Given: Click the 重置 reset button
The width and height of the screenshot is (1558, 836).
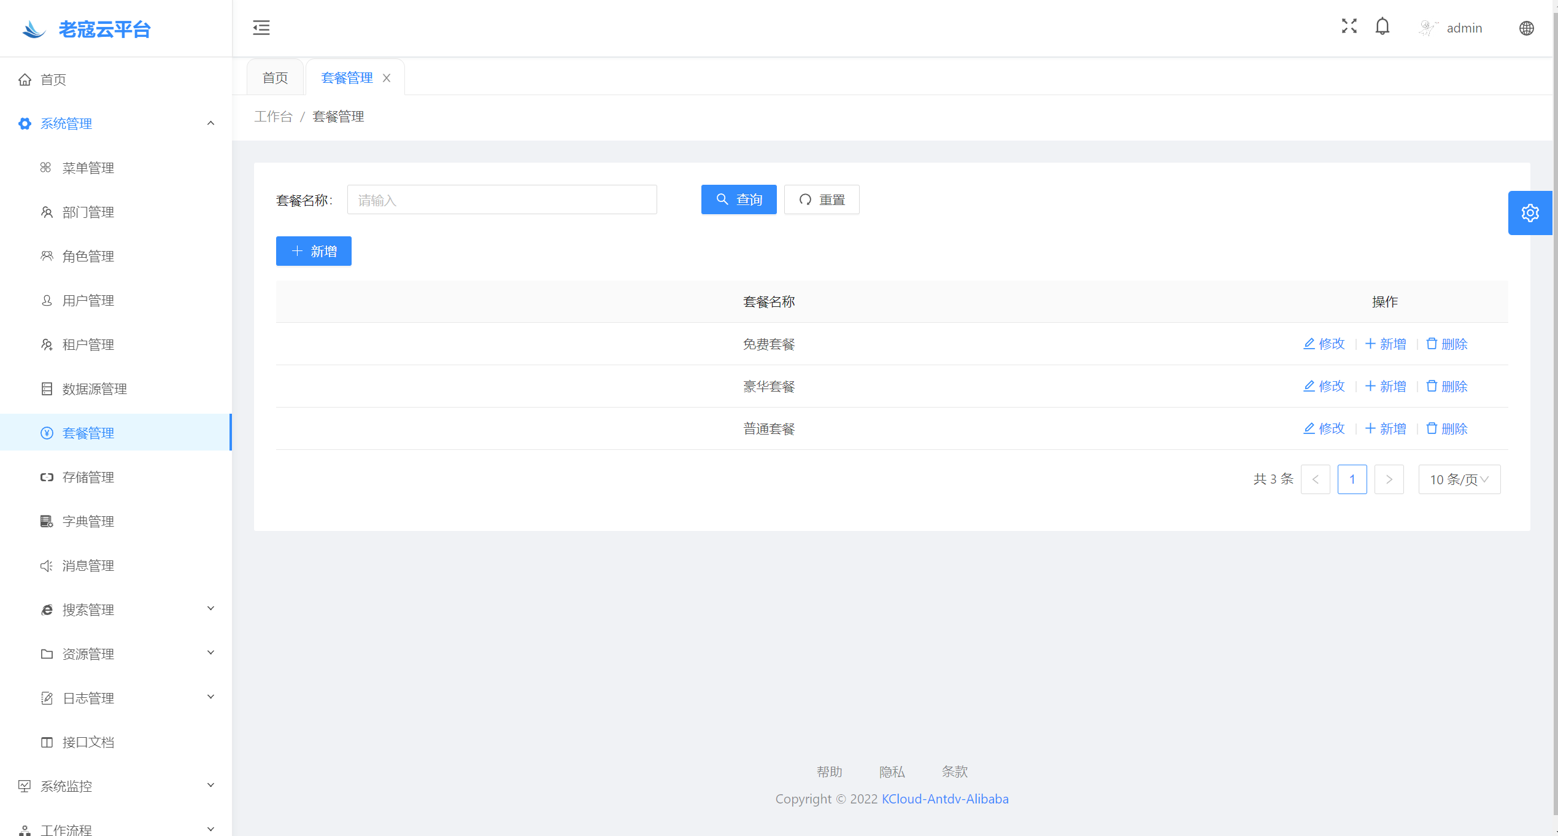Looking at the screenshot, I should (821, 199).
